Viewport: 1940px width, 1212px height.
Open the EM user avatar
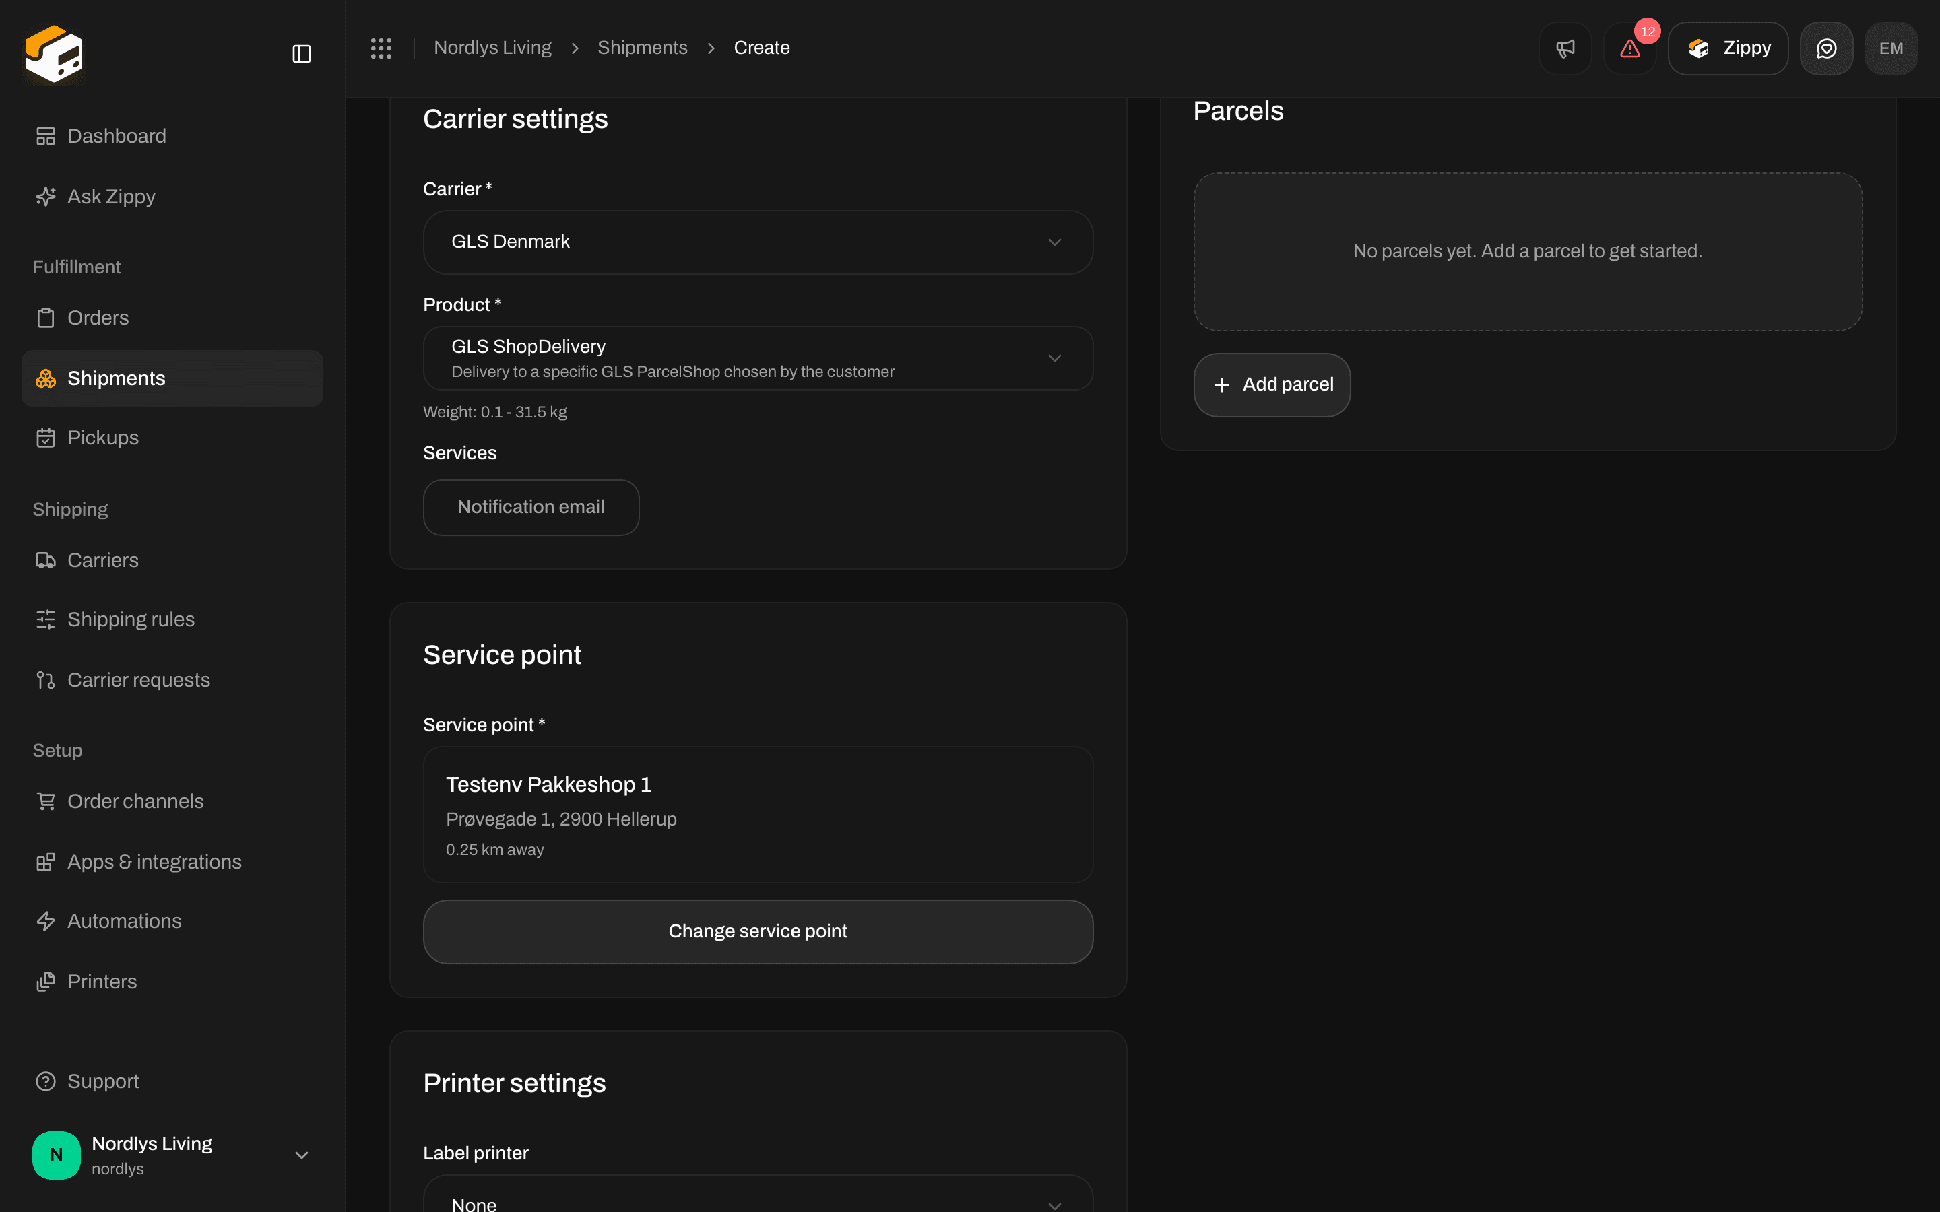1891,48
